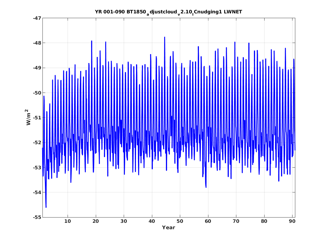Click the y-axis tick label '-47'
Screen dimensions: 326x244
(x=37, y=18)
